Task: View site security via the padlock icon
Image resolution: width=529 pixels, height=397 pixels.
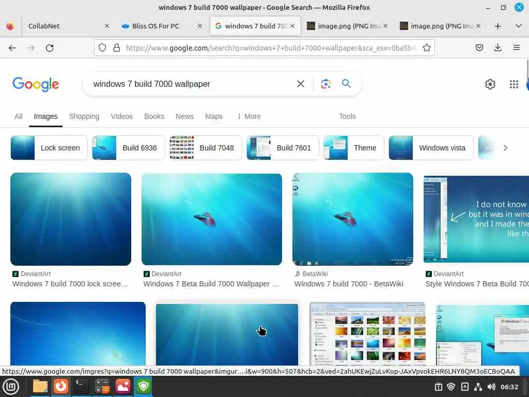Action: point(117,48)
